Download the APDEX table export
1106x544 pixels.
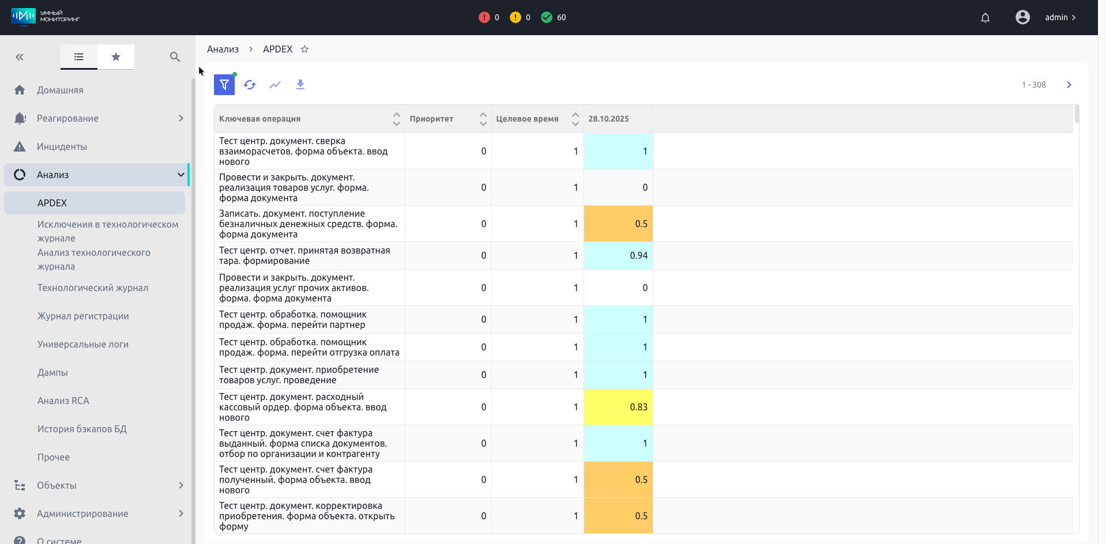pos(300,85)
